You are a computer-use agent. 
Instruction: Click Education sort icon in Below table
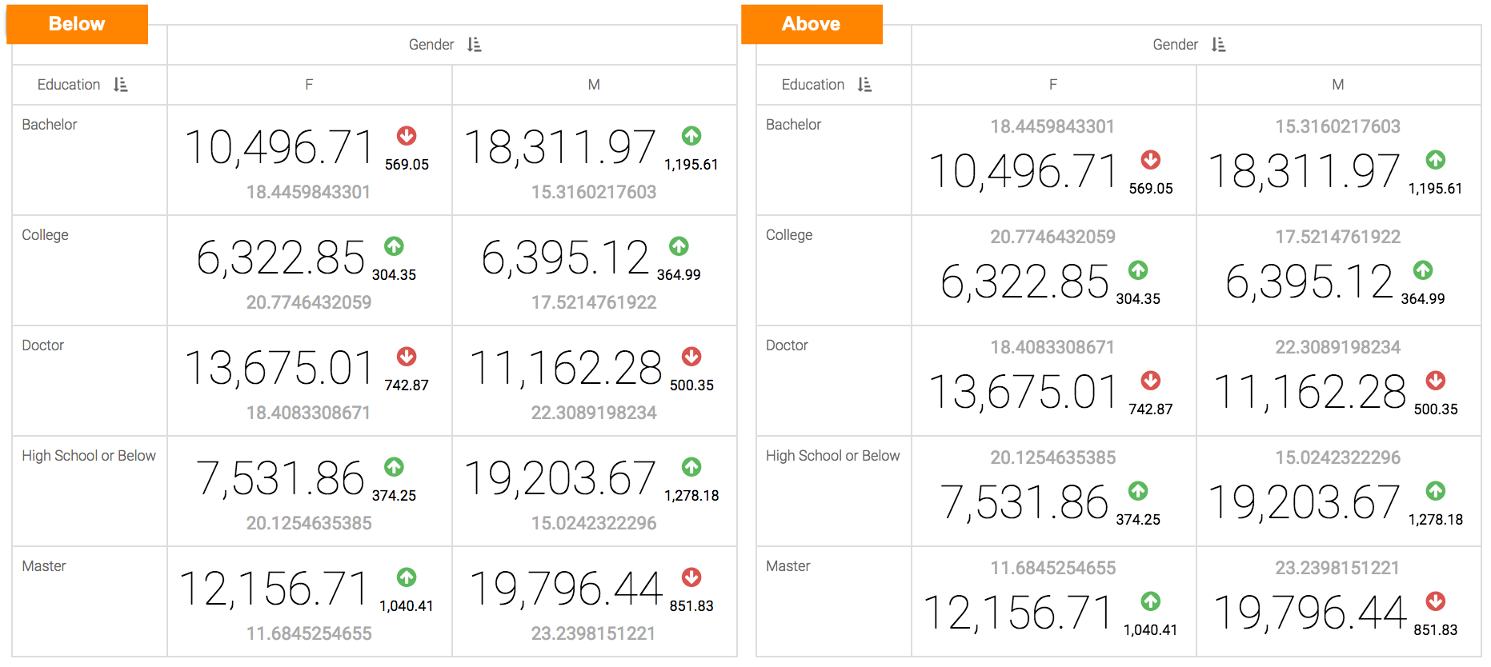click(121, 85)
